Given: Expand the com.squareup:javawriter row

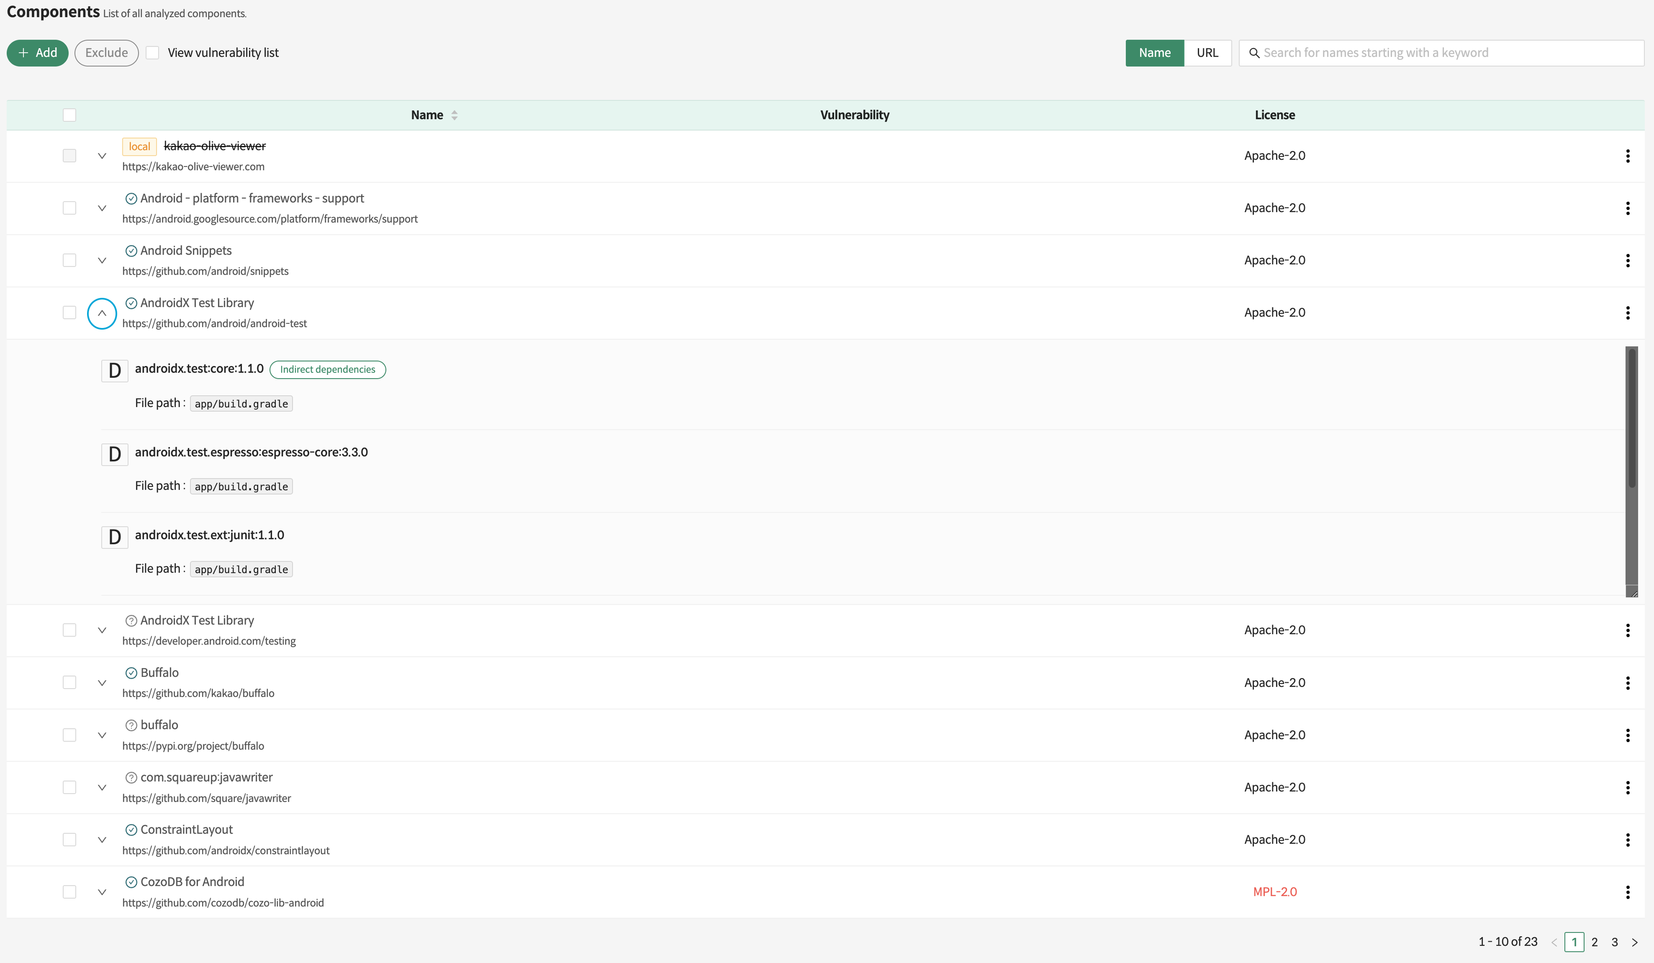Looking at the screenshot, I should pos(102,787).
